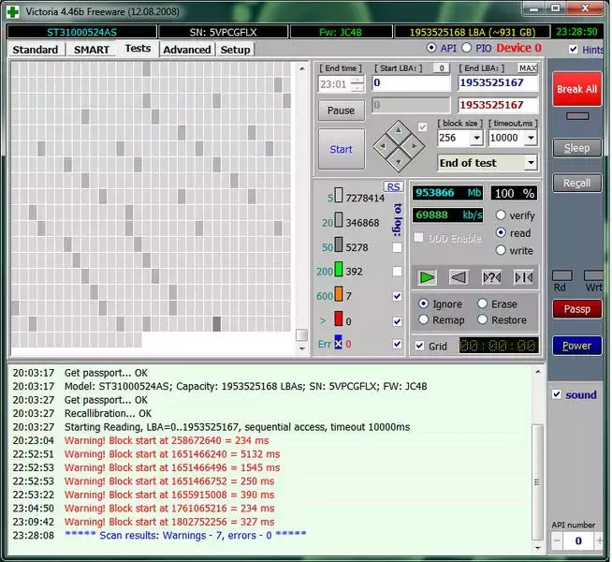612x562 pixels.
Task: Click the Rd indicator
Action: (562, 275)
